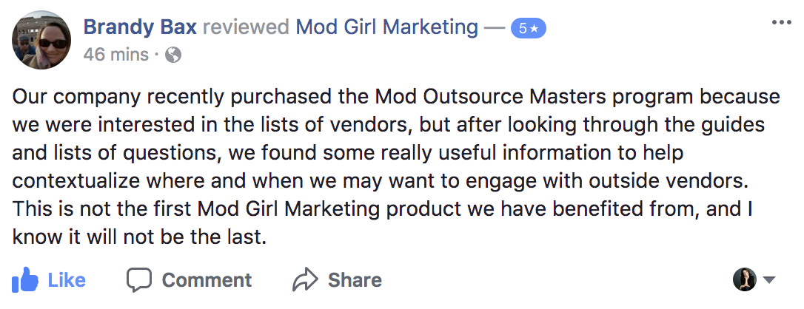Expand the dropdown arrow beside small avatar
This screenshot has height=309, width=804.
pos(768,280)
